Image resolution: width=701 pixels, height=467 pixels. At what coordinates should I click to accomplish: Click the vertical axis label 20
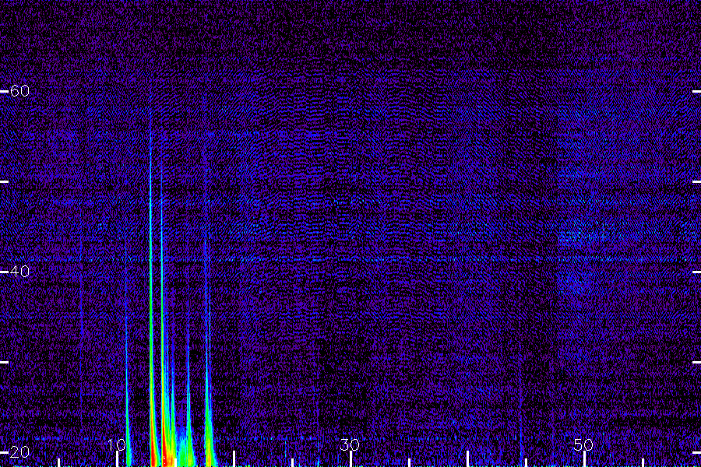click(x=19, y=451)
